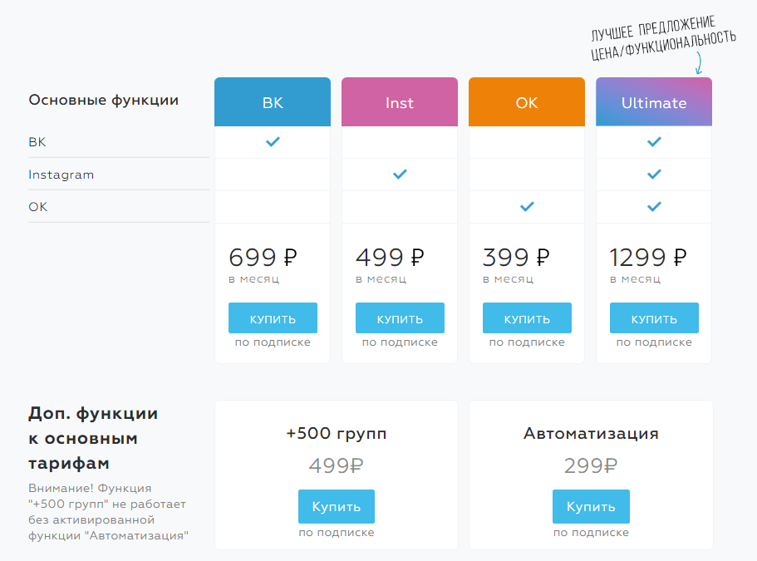Click the Instagram row checkmark under Ultimate
This screenshot has height=561, width=757.
654,175
